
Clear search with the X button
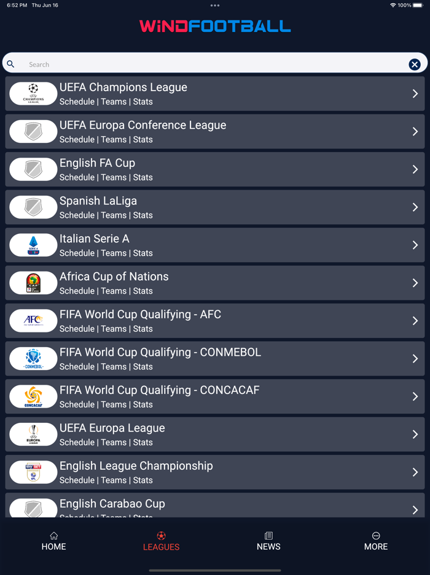(x=415, y=65)
